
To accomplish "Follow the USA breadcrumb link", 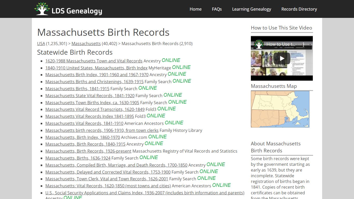I will pyautogui.click(x=41, y=44).
